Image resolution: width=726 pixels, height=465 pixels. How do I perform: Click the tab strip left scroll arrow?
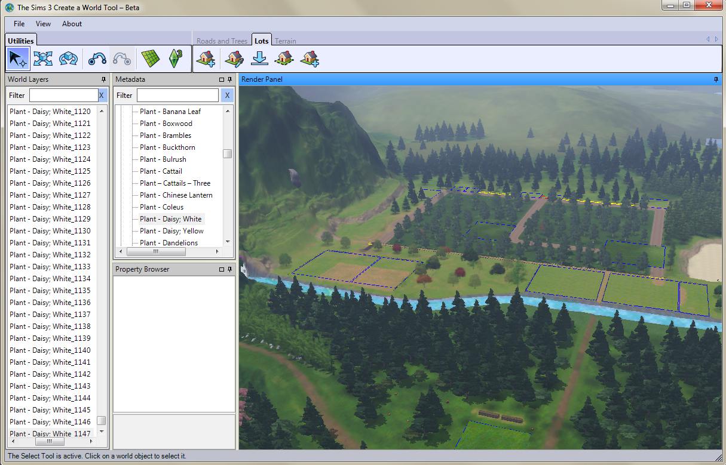708,39
